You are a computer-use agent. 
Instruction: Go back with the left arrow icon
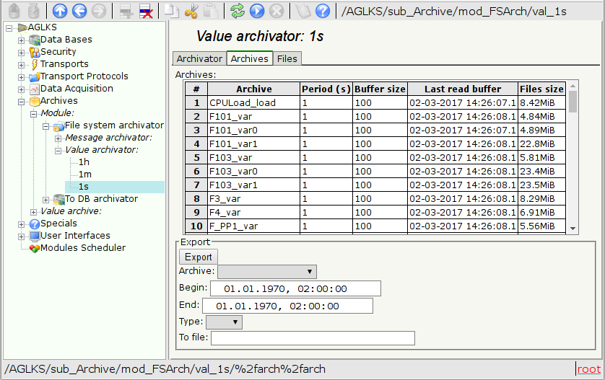tap(79, 11)
